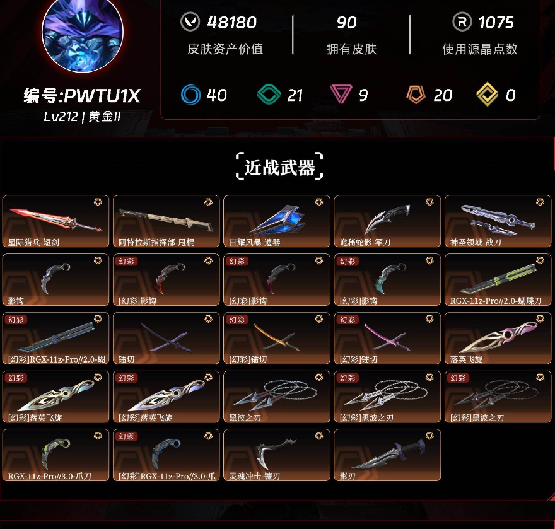555x529 pixels.
Task: Click the VP skin asset value icon
Action: coord(190,22)
